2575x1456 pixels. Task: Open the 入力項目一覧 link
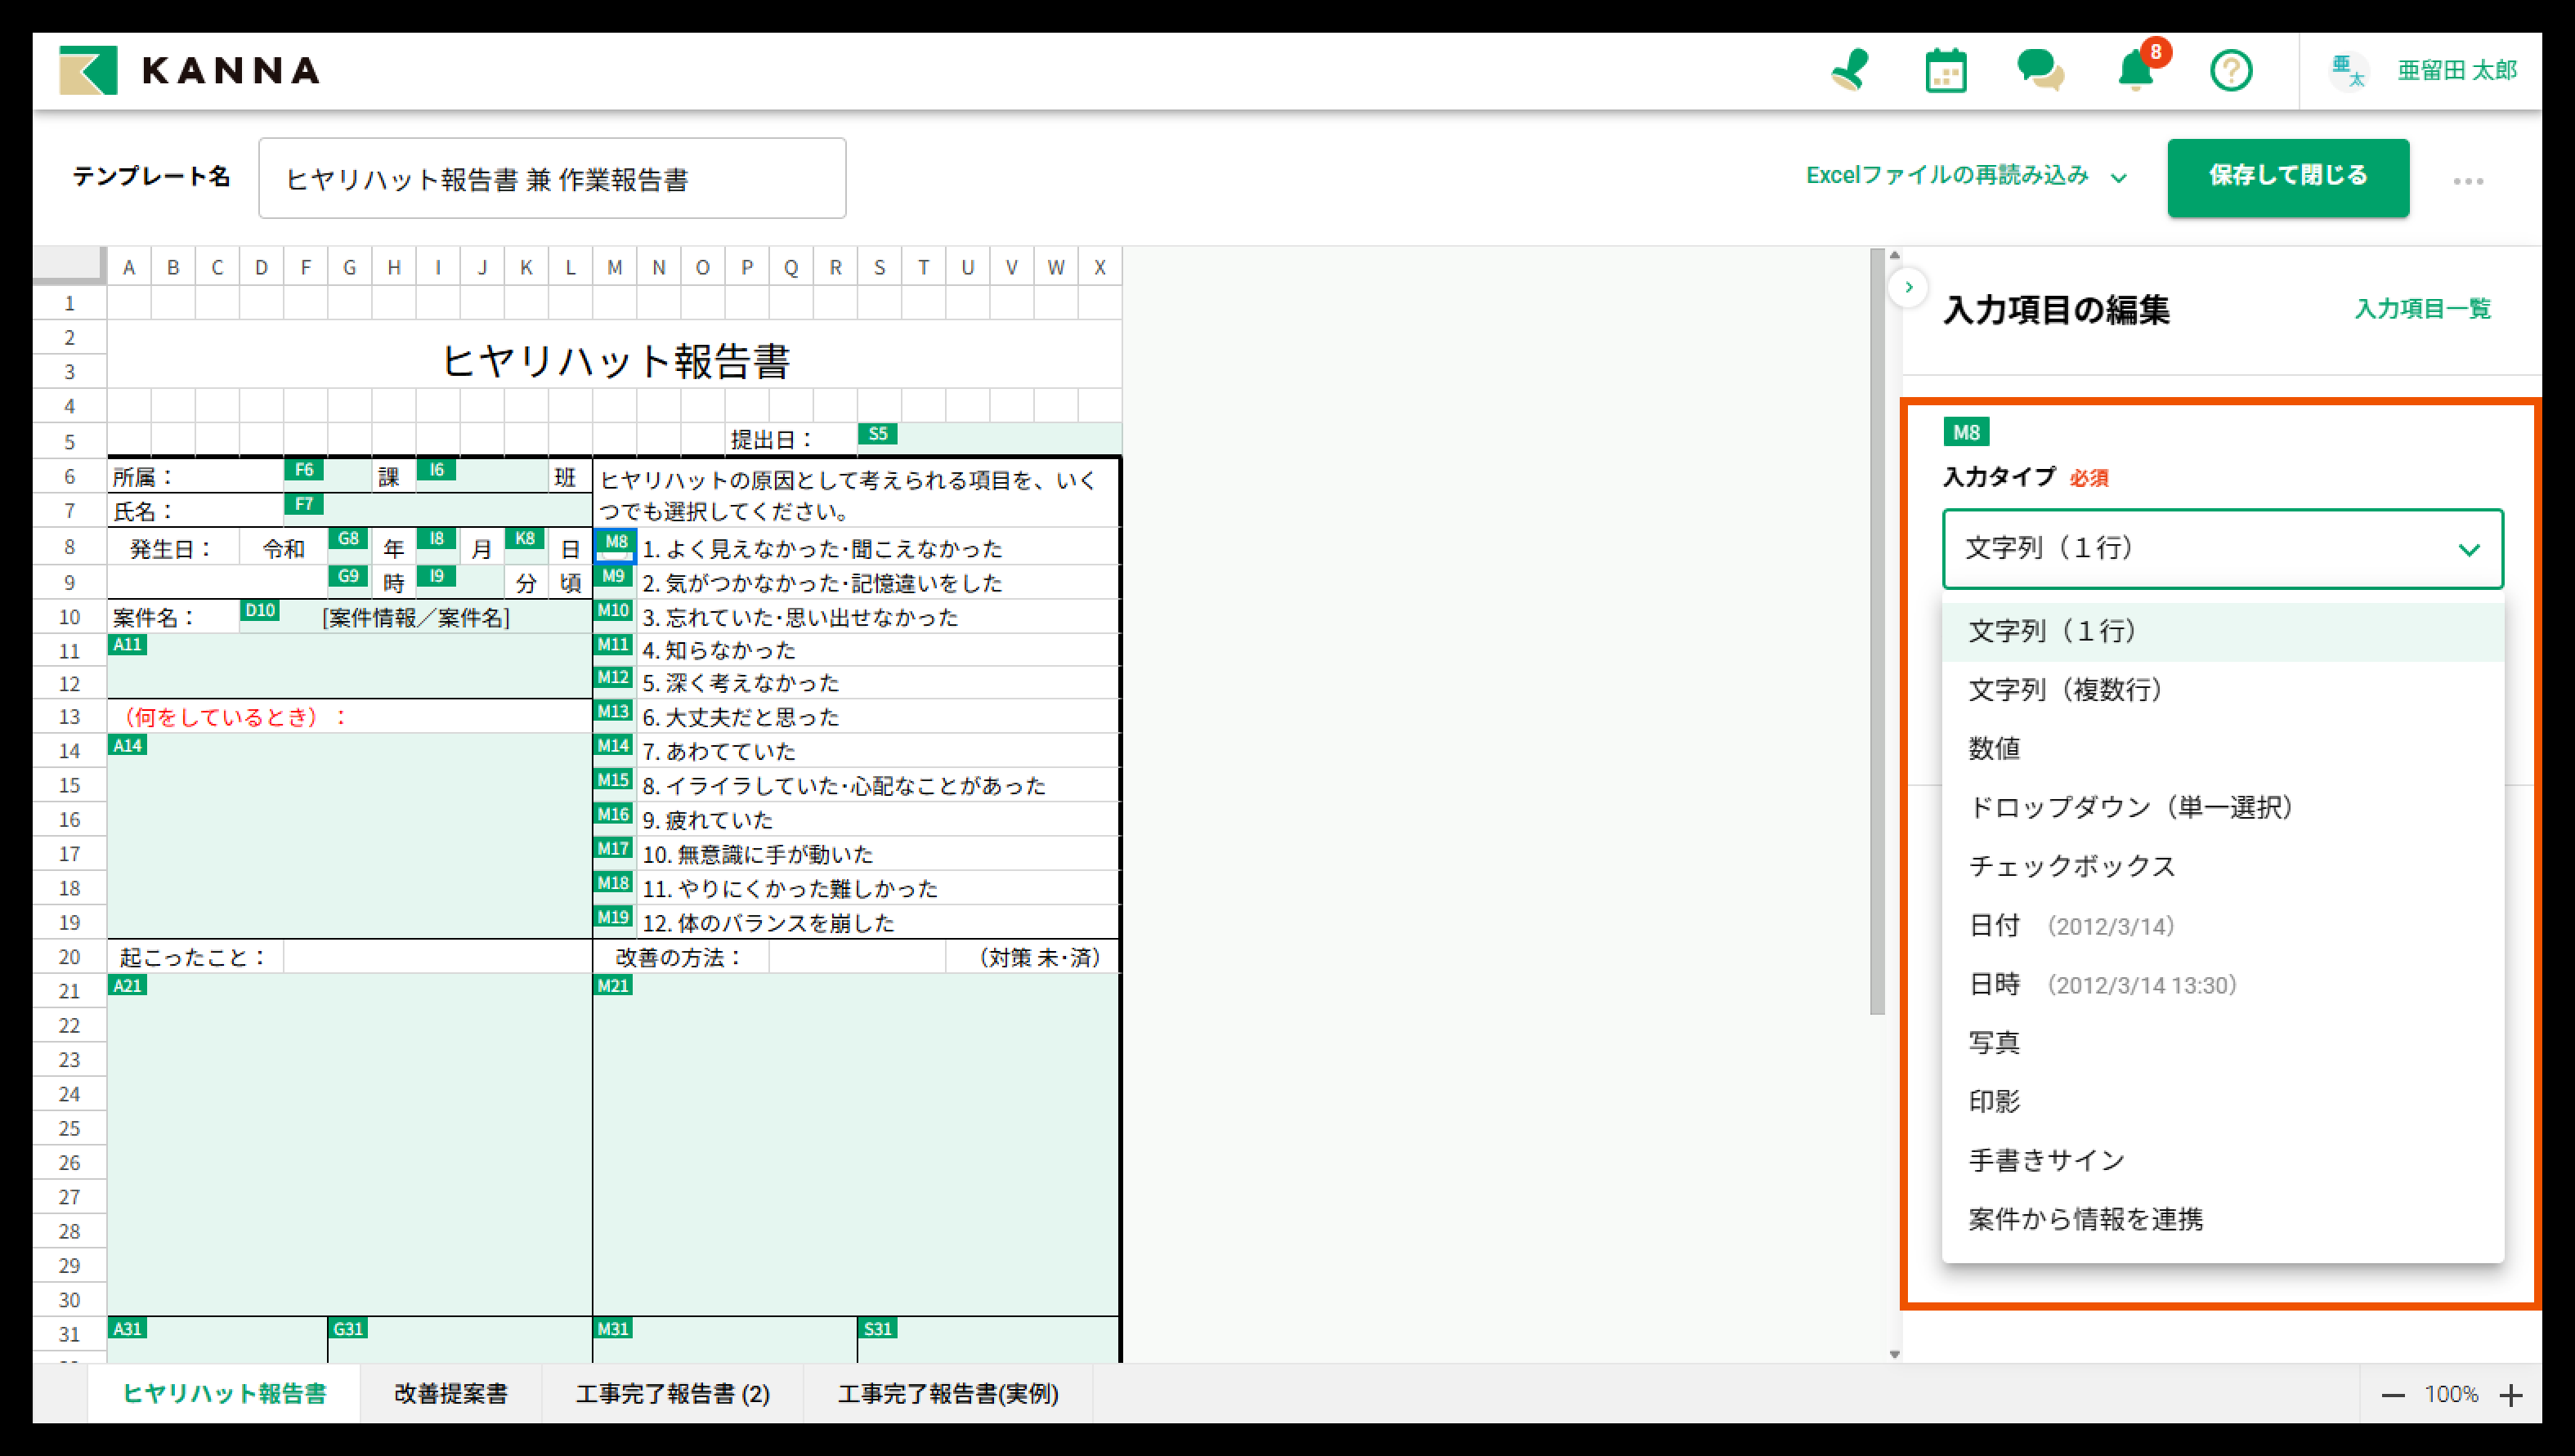coord(2421,309)
